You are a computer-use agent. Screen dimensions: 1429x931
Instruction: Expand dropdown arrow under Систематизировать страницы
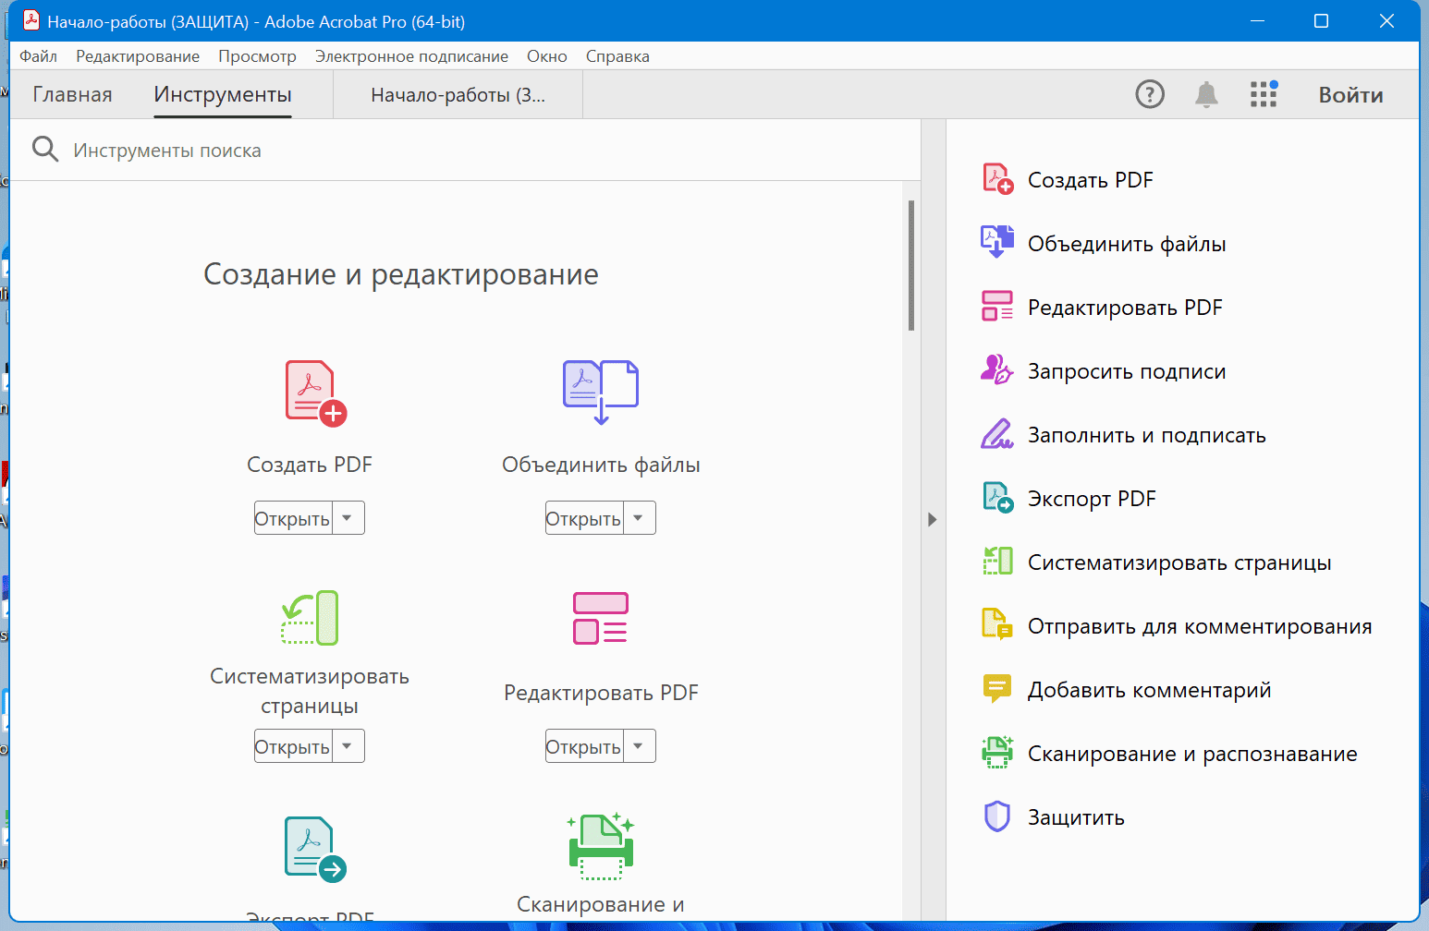click(348, 746)
